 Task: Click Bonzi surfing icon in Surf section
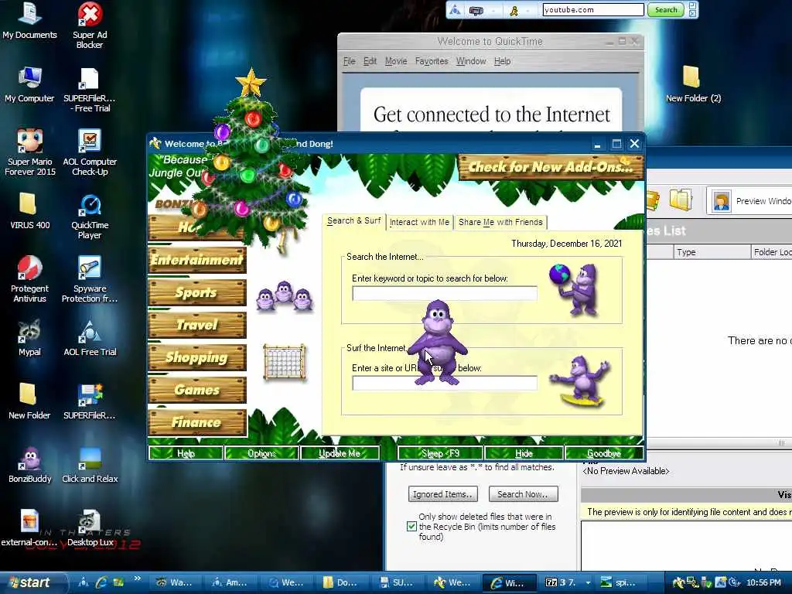[581, 381]
